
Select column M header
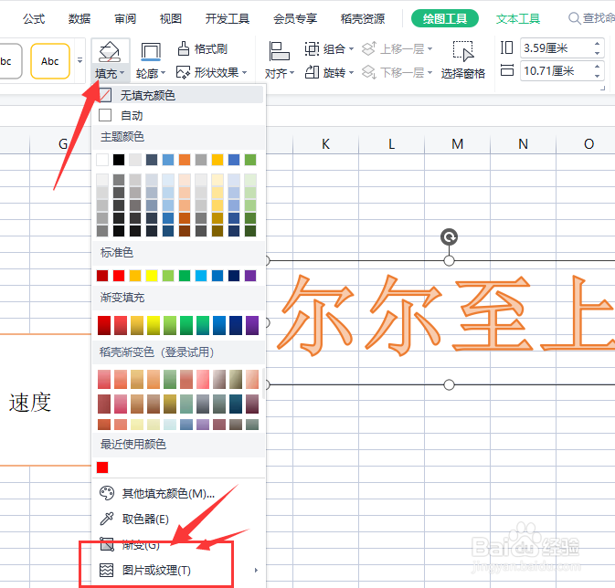[457, 144]
